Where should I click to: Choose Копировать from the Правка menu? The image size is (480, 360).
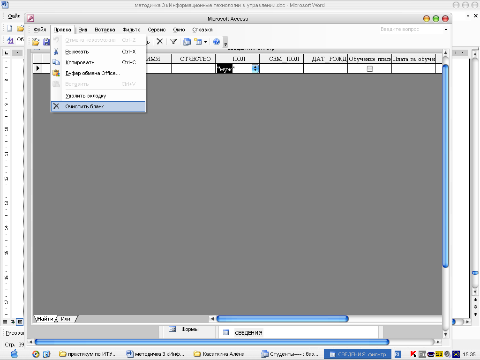[98, 62]
